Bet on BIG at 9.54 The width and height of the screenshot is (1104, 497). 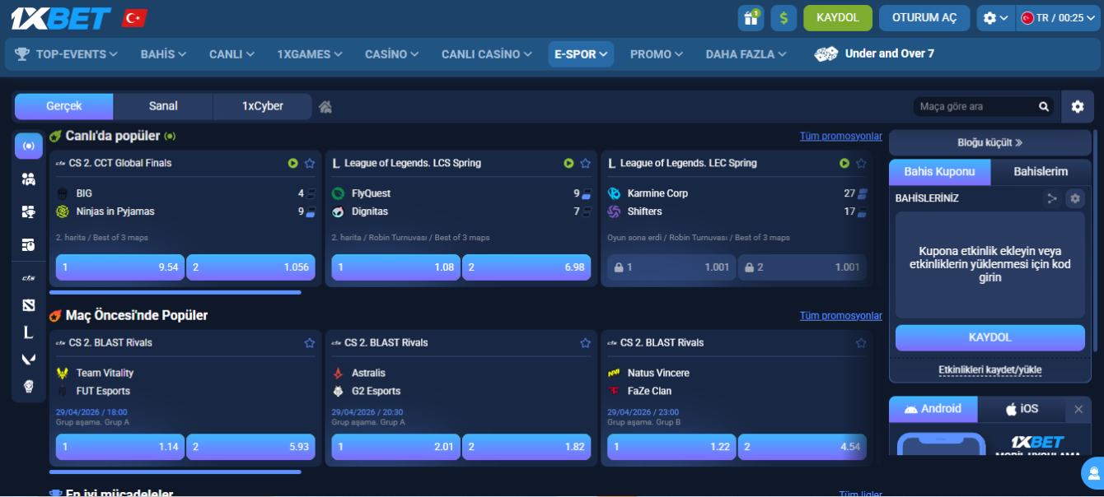coord(120,267)
